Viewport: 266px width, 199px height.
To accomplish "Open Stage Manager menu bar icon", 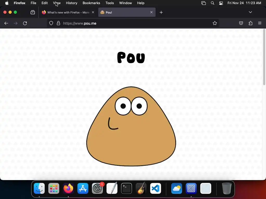I will click(x=203, y=3).
